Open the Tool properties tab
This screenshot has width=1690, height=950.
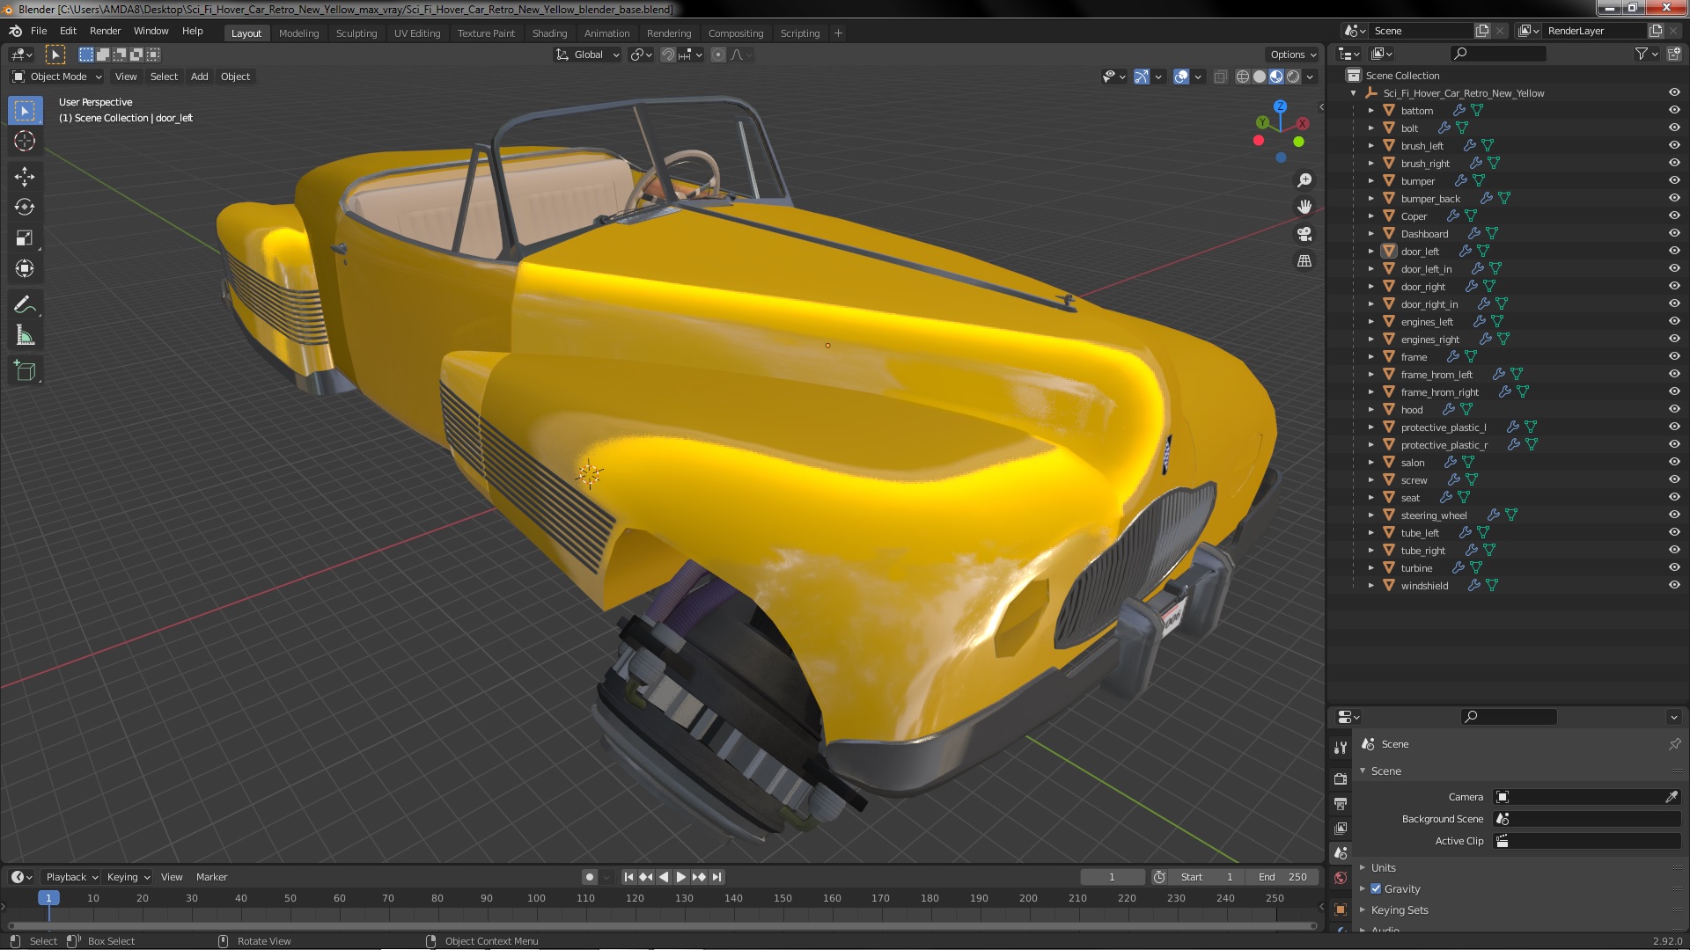coord(1341,748)
